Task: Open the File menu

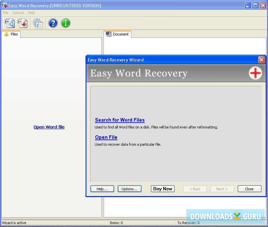Action: click(x=6, y=13)
